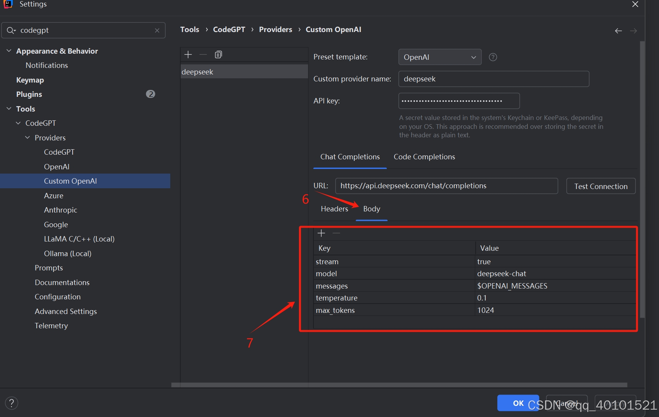
Task: Select CodeGPT under Providers
Action: (x=59, y=152)
